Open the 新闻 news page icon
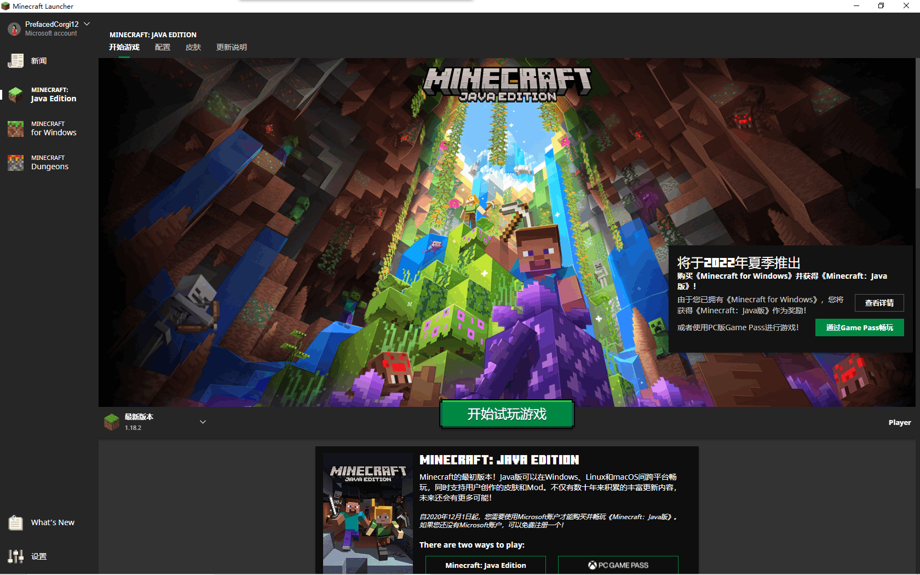 pyautogui.click(x=16, y=61)
